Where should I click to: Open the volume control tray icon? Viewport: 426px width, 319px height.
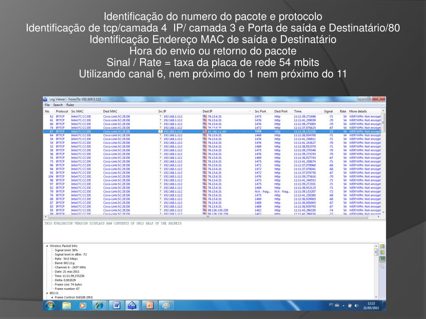[356, 306]
